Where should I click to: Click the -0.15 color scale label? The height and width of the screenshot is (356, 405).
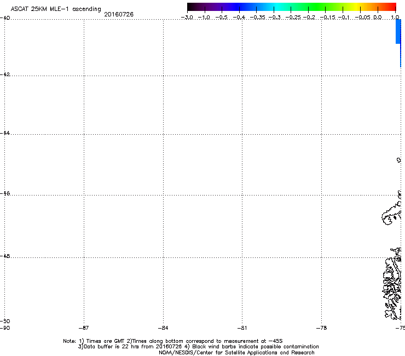tap(327, 18)
